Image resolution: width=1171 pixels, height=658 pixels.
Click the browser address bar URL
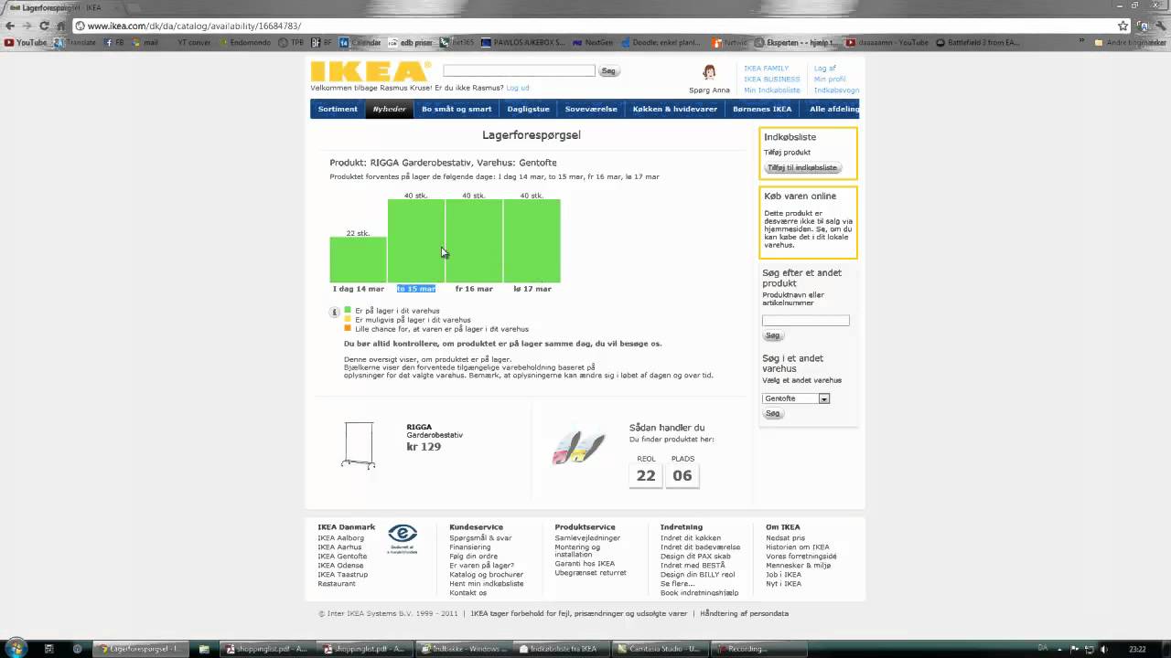[194, 26]
